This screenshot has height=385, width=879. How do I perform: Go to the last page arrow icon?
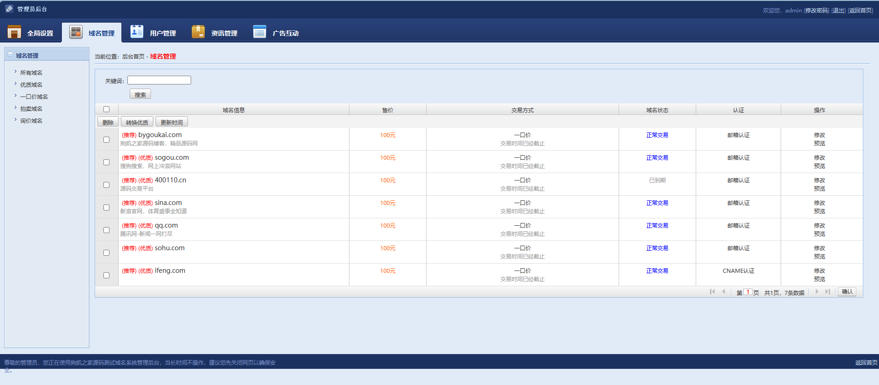click(828, 292)
